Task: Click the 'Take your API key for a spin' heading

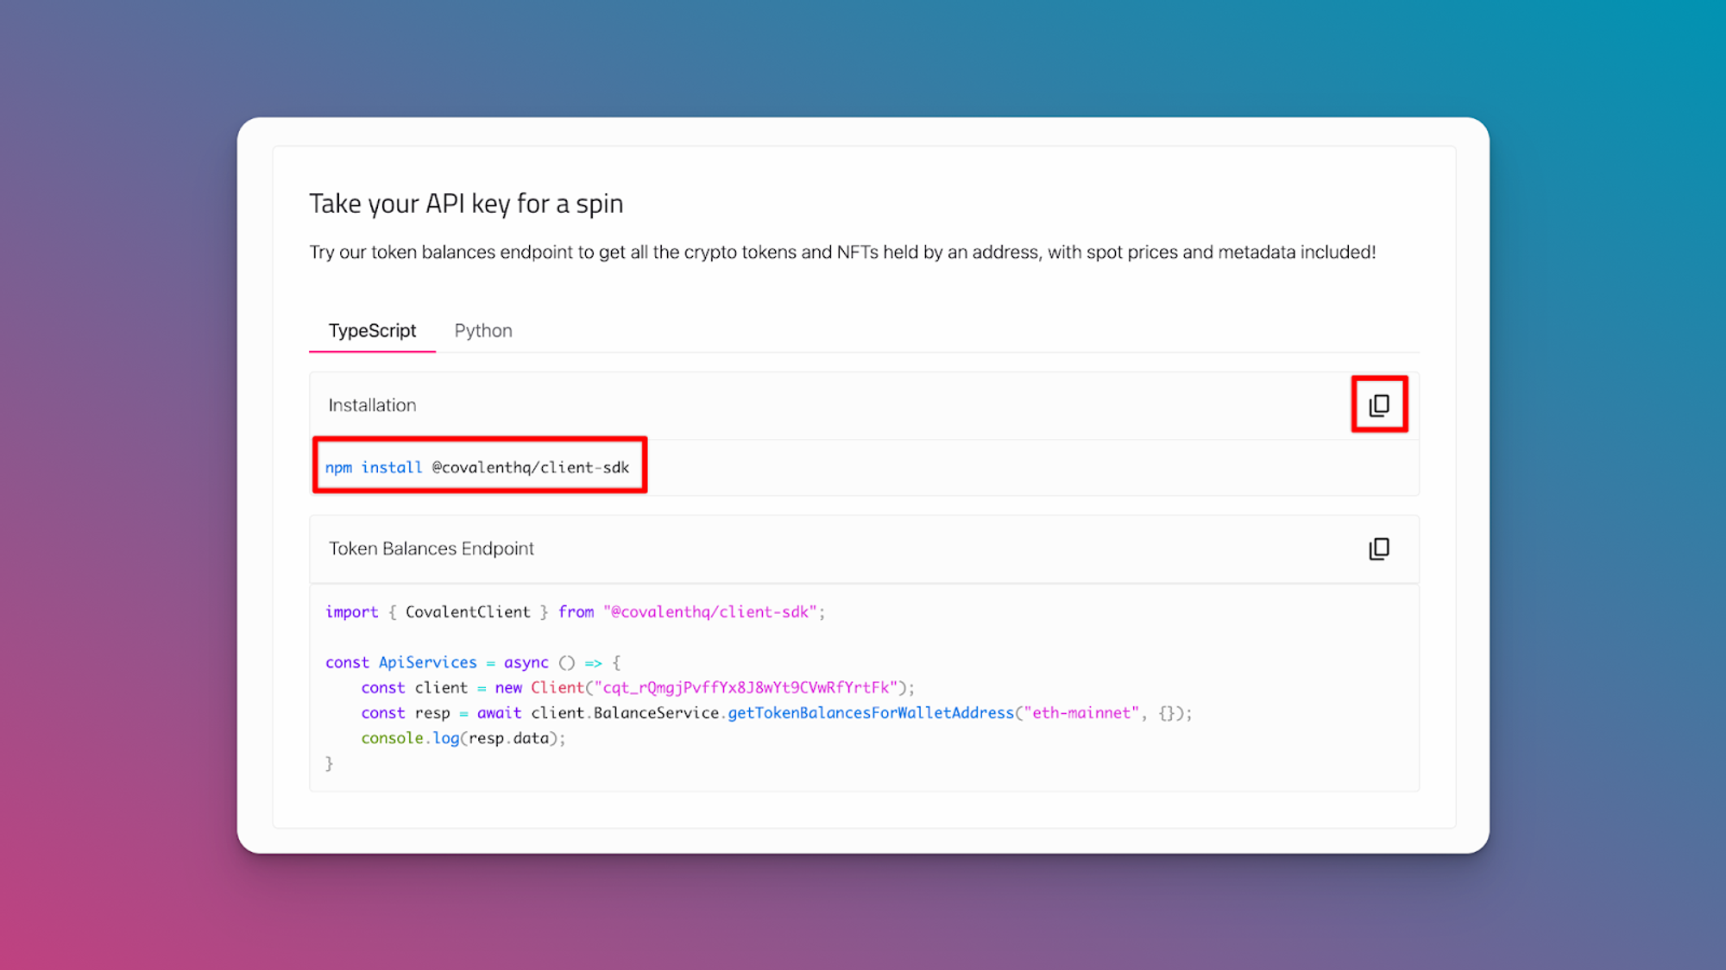Action: click(x=466, y=203)
